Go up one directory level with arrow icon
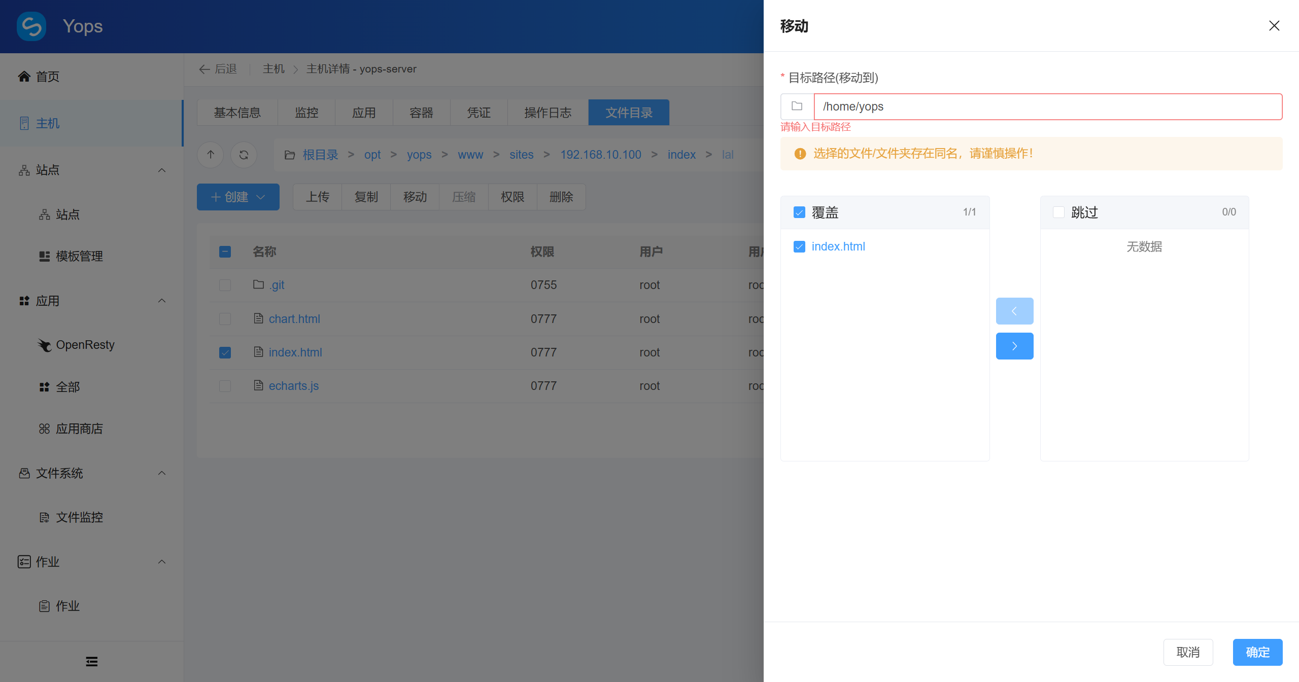 211,155
